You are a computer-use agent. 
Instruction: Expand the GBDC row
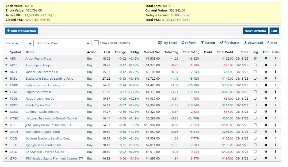pyautogui.click(x=6, y=105)
